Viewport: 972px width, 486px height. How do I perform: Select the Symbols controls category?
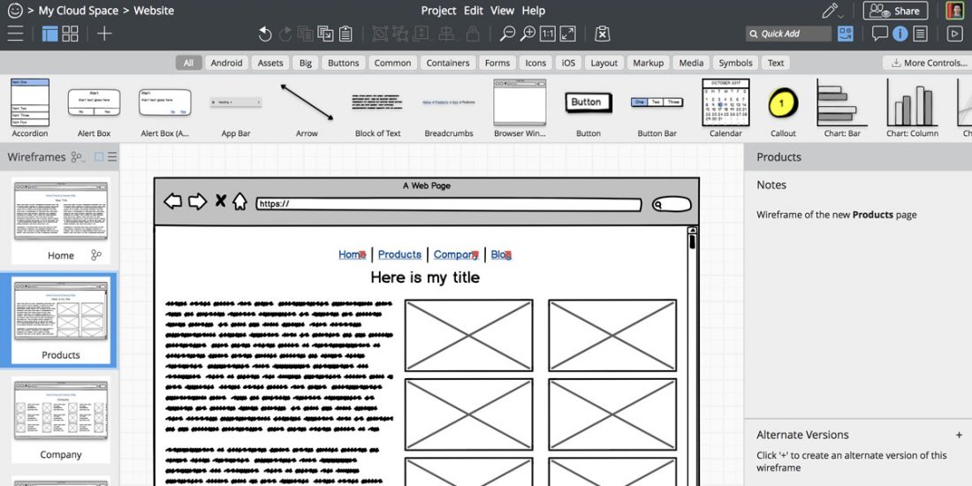tap(735, 63)
